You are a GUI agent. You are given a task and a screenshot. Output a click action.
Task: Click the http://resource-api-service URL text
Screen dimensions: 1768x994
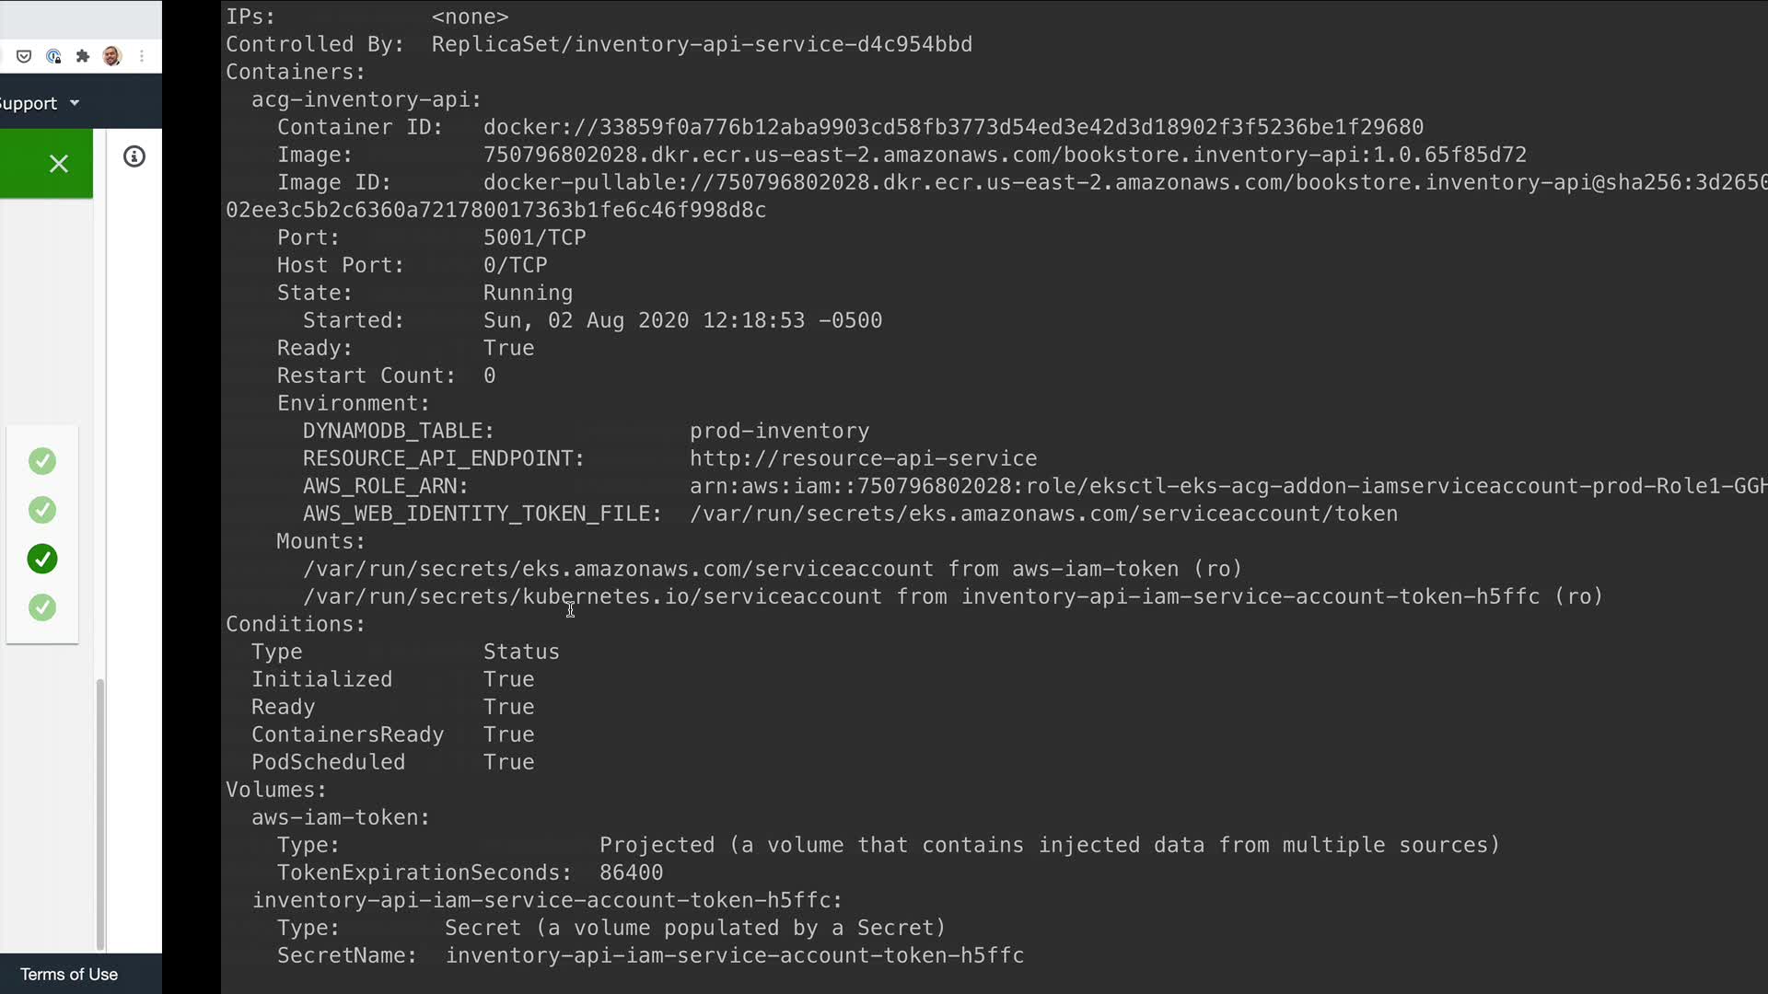[863, 458]
